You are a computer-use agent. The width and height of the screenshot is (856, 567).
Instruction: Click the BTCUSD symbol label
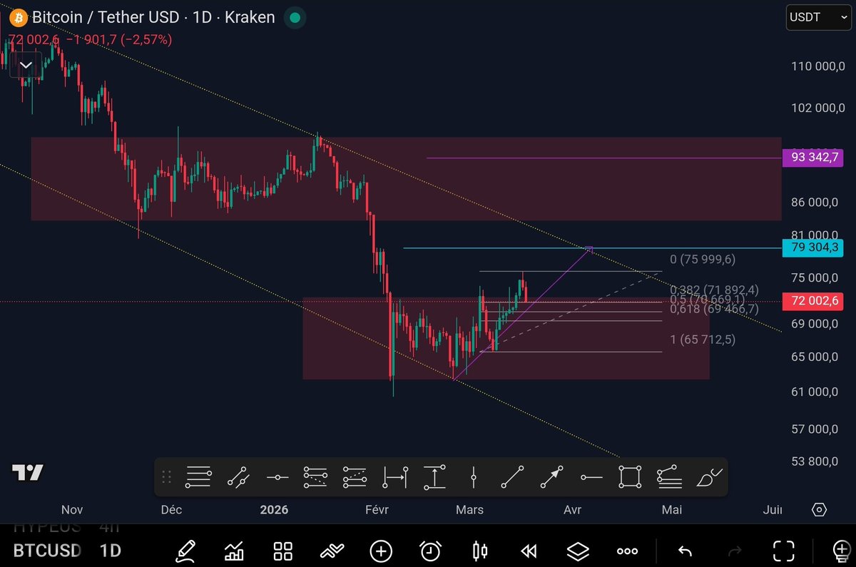[45, 550]
